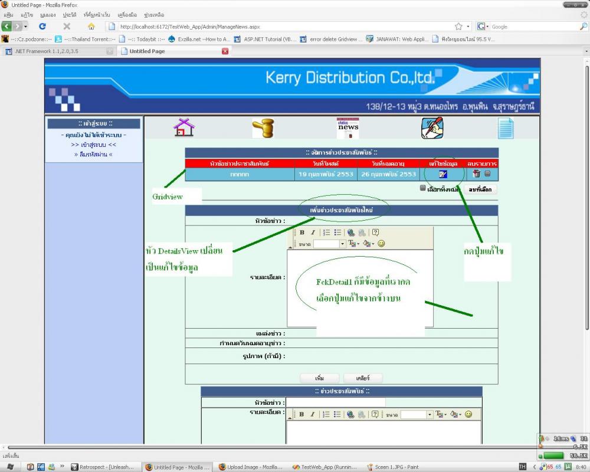Open the size dropdown in lower editor
The height and width of the screenshot is (472, 590).
tap(430, 414)
